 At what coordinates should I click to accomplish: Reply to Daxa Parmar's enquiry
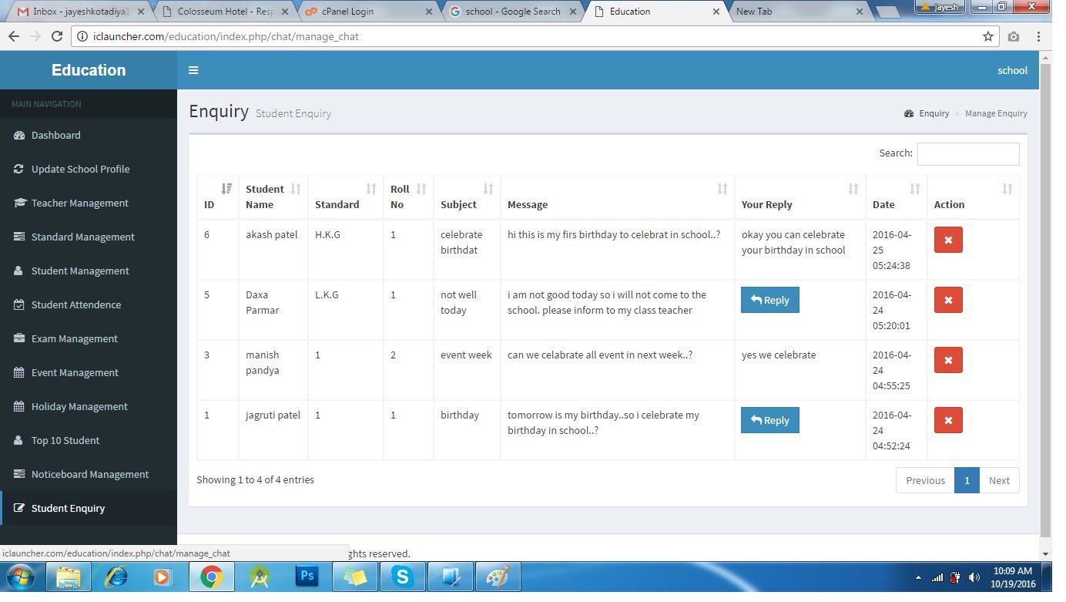(x=770, y=300)
